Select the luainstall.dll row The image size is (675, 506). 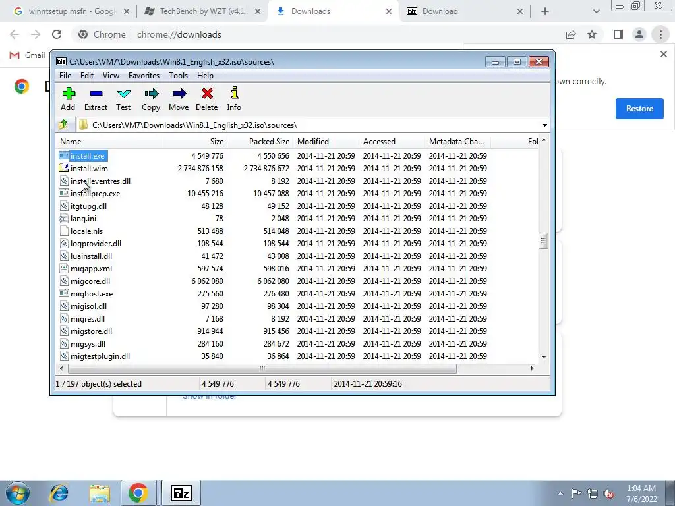tap(297, 256)
